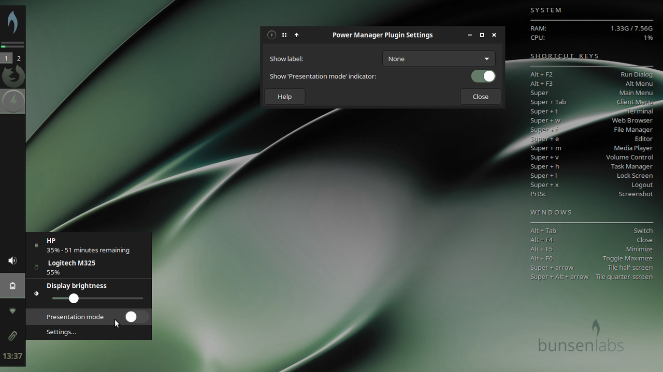
Task: Select the Power Manager taskbar window button
Action: [x=12, y=101]
